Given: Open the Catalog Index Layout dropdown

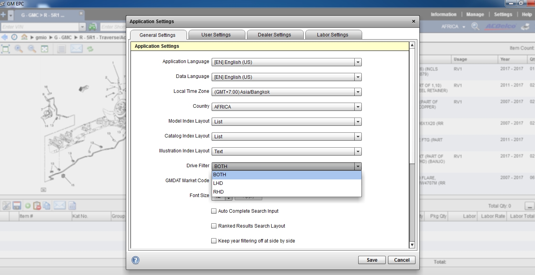Looking at the screenshot, I should coord(287,137).
